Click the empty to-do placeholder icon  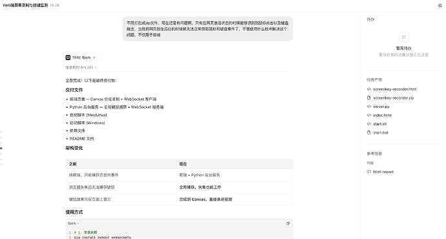(403, 37)
